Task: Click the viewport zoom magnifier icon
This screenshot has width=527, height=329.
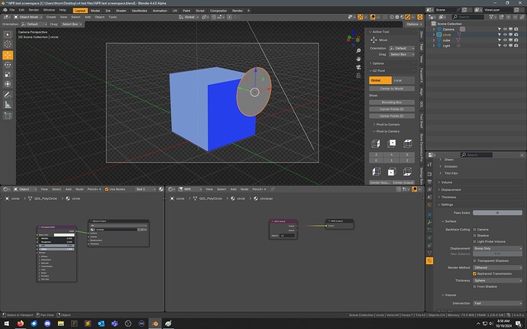Action: click(x=358, y=50)
